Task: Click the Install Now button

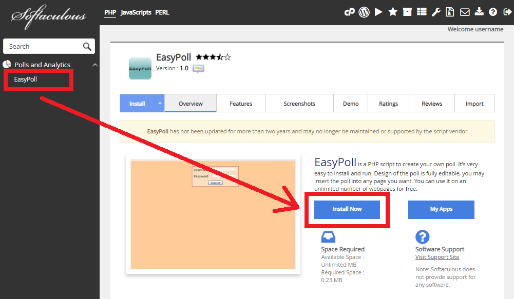Action: (x=347, y=209)
